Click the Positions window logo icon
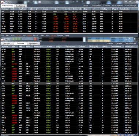139x136 pixels. click(2, 2)
